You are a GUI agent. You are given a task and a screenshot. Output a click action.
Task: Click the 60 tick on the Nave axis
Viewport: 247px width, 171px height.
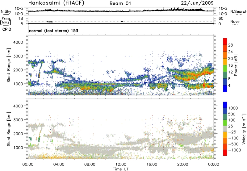pyautogui.click(x=221, y=19)
